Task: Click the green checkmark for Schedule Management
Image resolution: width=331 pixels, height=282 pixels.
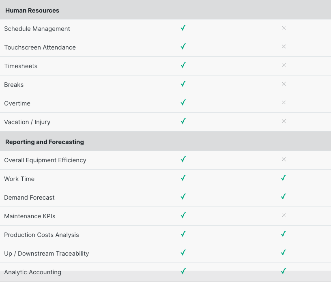Action: [x=183, y=28]
